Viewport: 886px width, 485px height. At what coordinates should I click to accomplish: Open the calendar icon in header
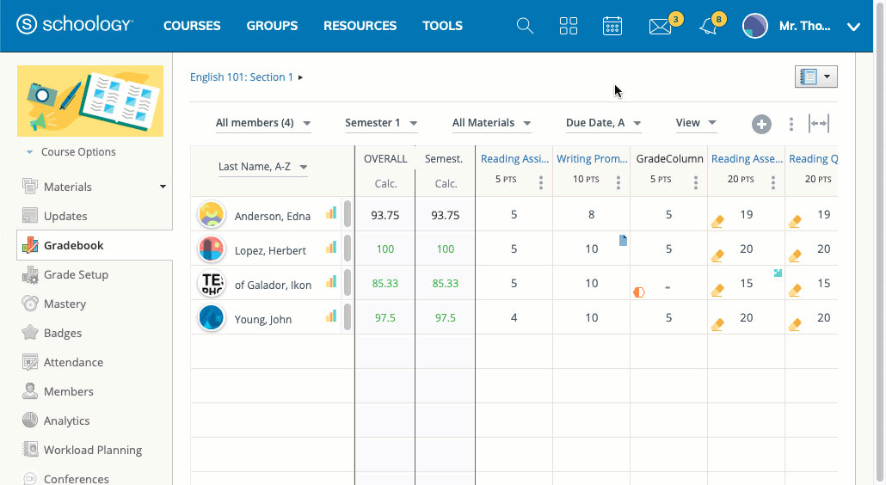[612, 26]
